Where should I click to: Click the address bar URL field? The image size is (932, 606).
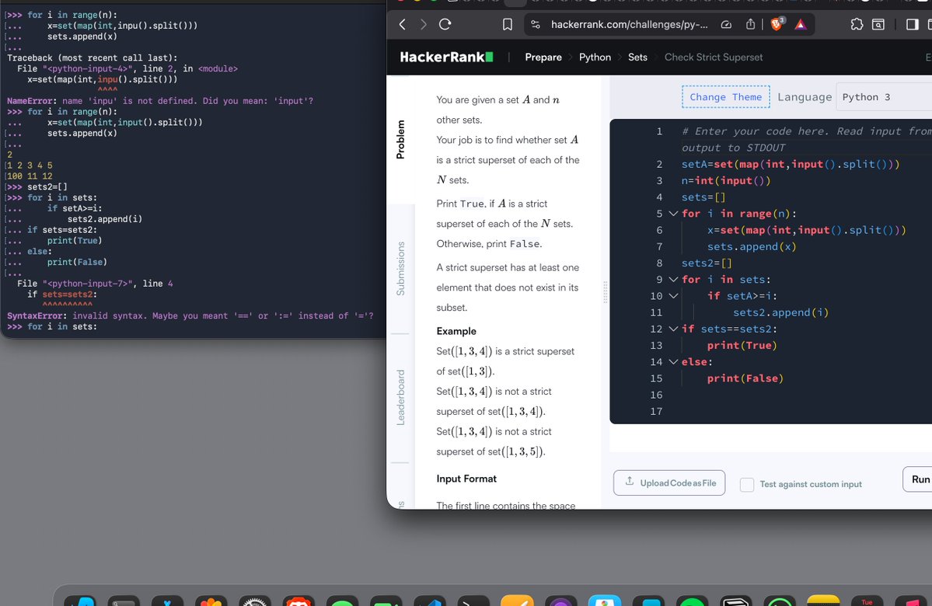pyautogui.click(x=630, y=24)
